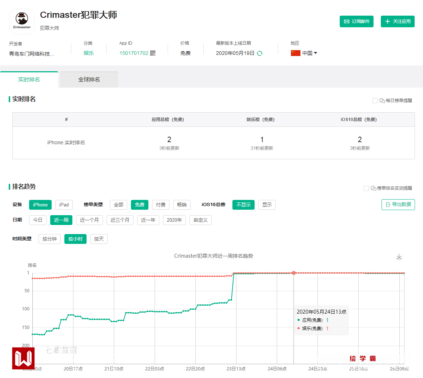This screenshot has height=378, width=423.
Task: Open 自定义 custom date range
Action: [200, 220]
